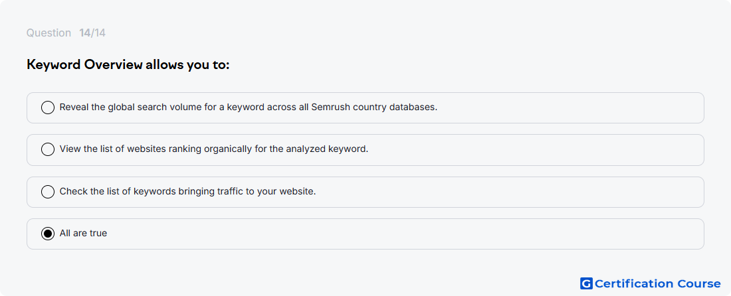Click the 'All are true' answer label
The image size is (731, 296).
[83, 233]
